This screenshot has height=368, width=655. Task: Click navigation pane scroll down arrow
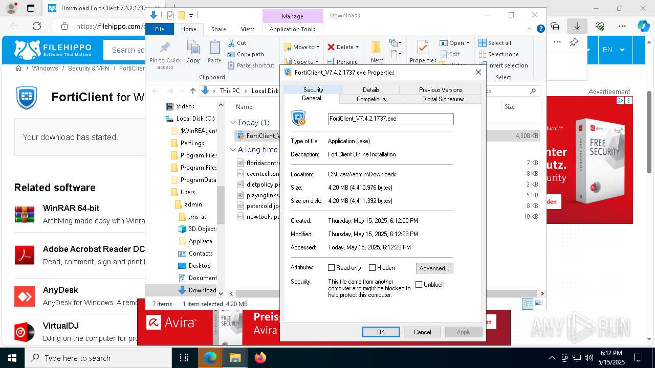click(x=221, y=293)
